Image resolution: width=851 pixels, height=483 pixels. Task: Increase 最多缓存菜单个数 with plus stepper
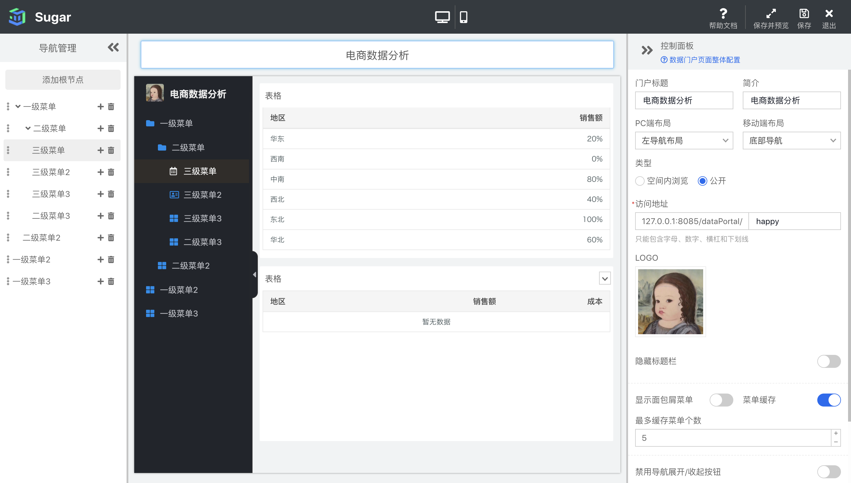click(836, 433)
